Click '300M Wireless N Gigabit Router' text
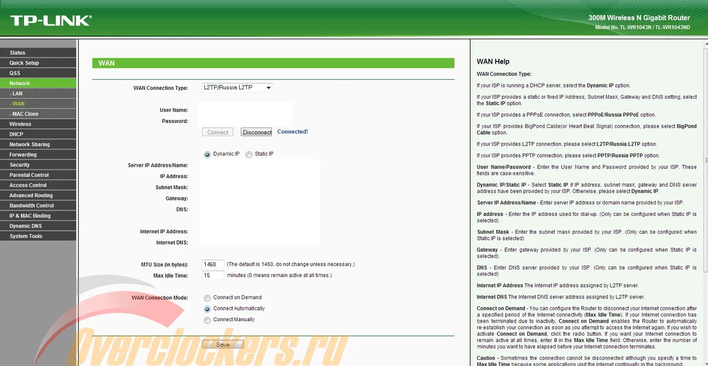Screen dimensions: 708x366 coord(639,18)
